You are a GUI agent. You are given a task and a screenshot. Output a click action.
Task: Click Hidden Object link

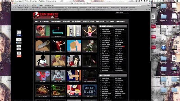click(x=118, y=49)
